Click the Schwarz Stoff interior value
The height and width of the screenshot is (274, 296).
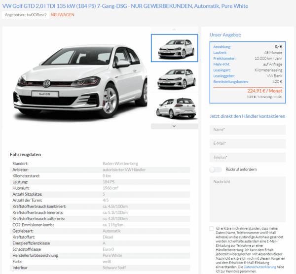point(114,268)
